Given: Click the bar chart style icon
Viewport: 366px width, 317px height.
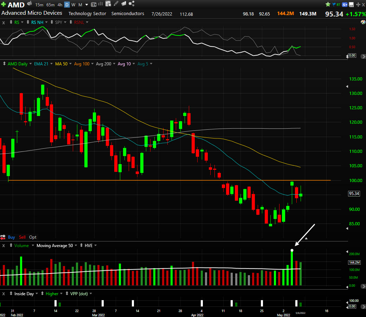Looking at the screenshot, I should (101, 4).
